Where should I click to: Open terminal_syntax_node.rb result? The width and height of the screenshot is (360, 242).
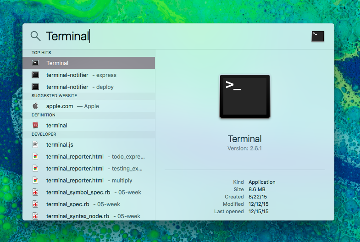tap(89, 216)
